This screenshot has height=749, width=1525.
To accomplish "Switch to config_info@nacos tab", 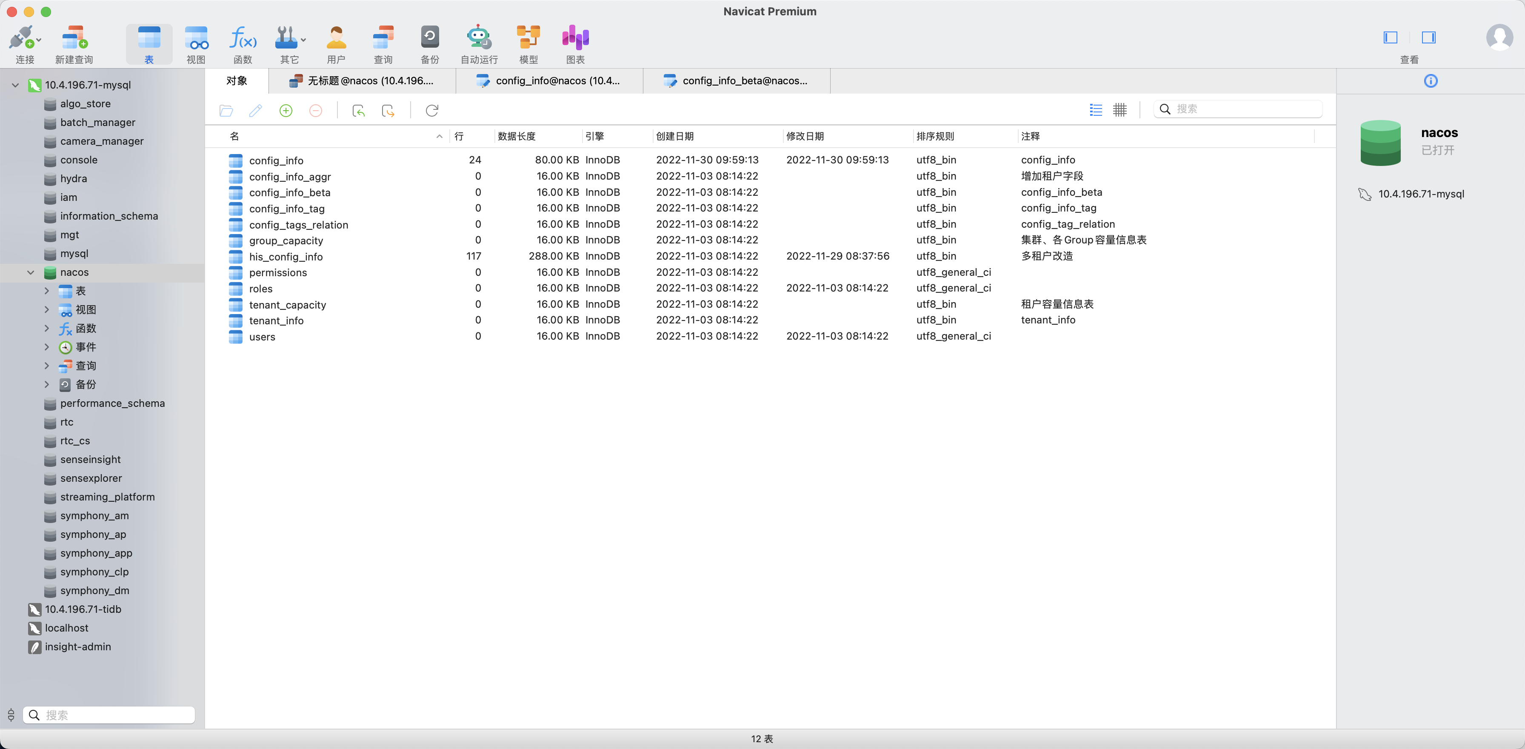I will coord(549,81).
